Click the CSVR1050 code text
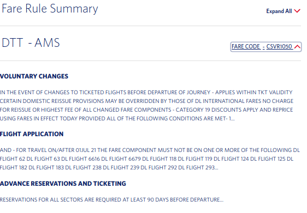Image resolution: width=307 pixels, height=213 pixels. coord(279,46)
